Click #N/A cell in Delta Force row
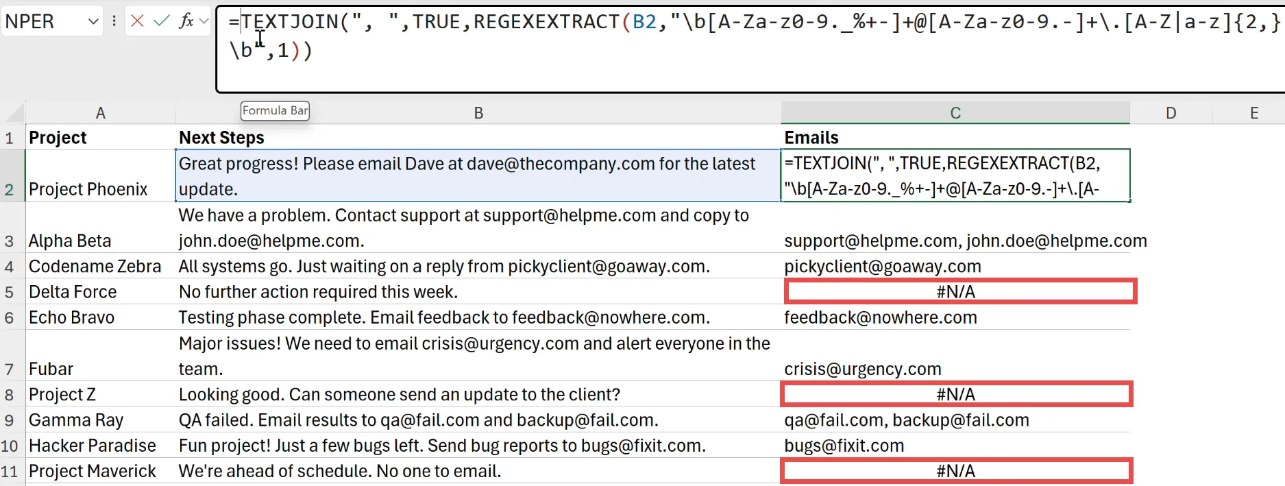The height and width of the screenshot is (486, 1285). [955, 291]
